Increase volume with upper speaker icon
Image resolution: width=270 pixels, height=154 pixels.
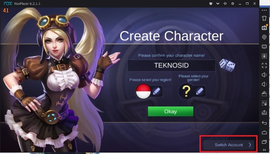(264, 75)
